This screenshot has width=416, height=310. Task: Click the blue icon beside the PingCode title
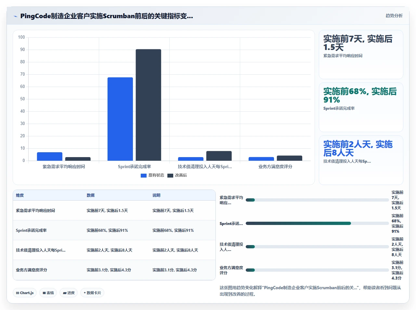click(x=15, y=16)
